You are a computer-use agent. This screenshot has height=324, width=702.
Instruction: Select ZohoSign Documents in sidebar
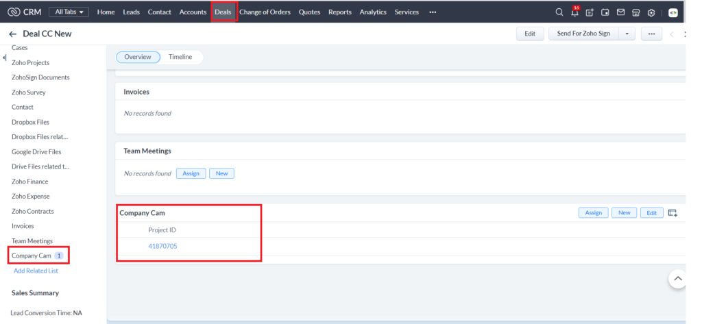(x=40, y=77)
